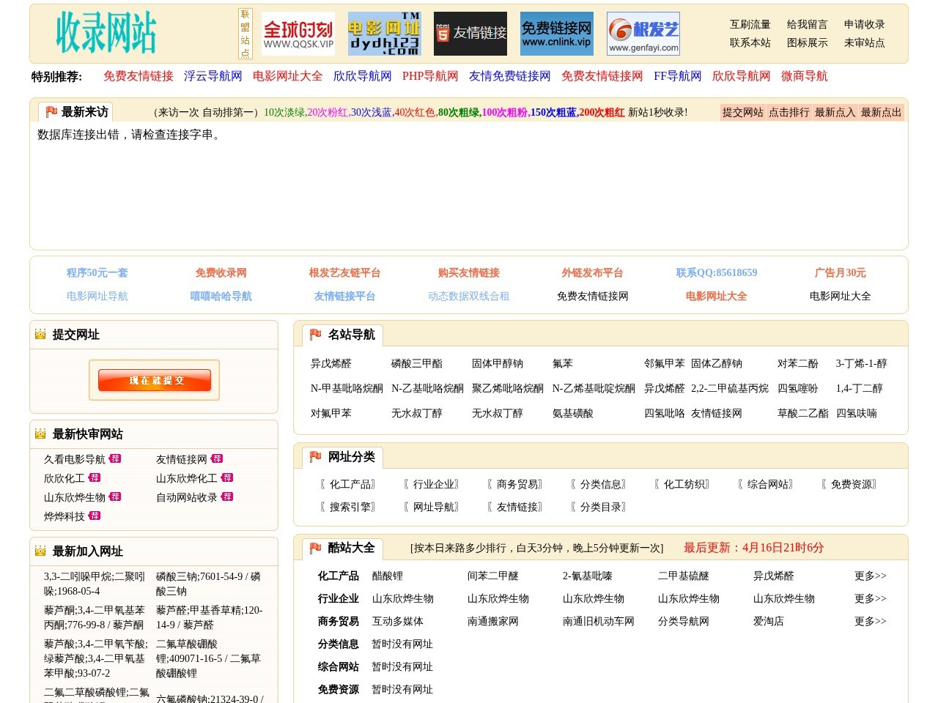Click the 推荐 badge next to 山东欣烨生物

point(115,496)
